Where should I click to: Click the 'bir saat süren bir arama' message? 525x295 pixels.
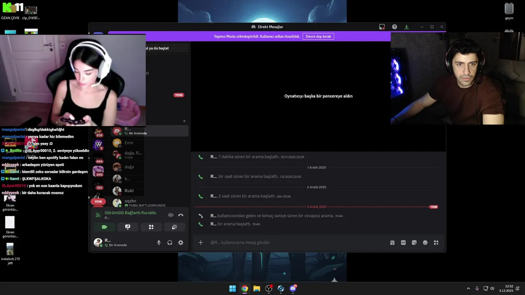256,177
